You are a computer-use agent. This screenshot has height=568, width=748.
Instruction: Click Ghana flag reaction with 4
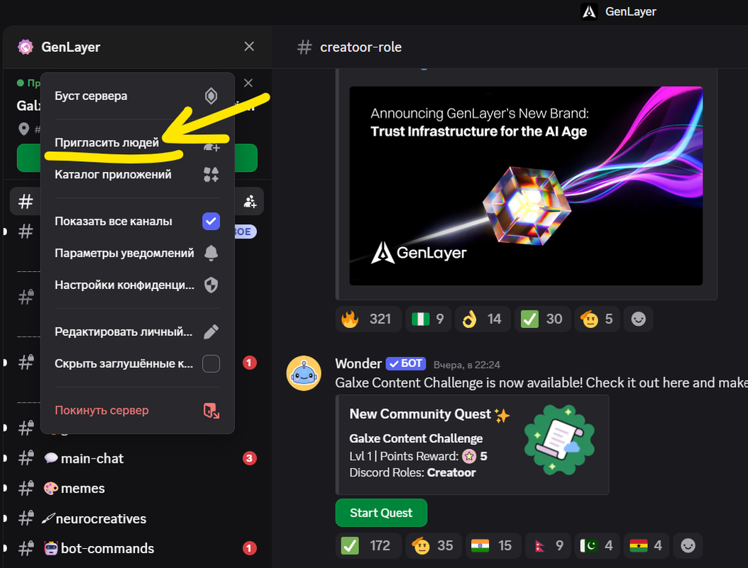pyautogui.click(x=646, y=545)
